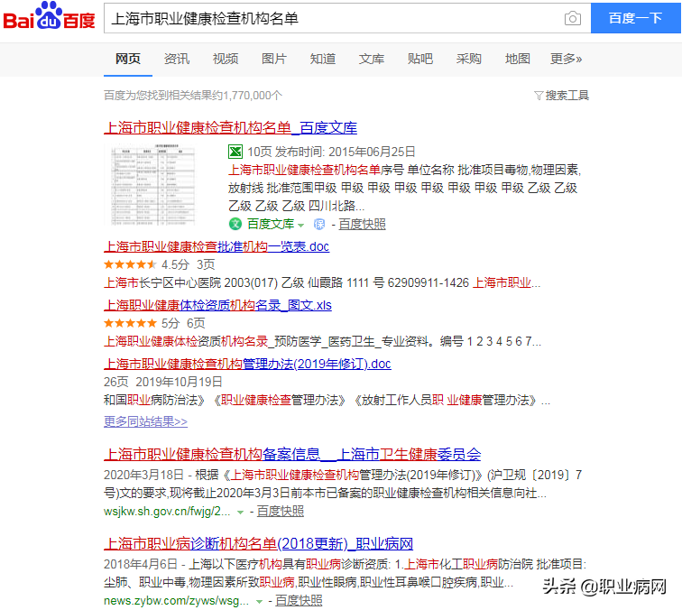Open camera image search icon
Viewport: 682px width, 610px height.
(572, 18)
